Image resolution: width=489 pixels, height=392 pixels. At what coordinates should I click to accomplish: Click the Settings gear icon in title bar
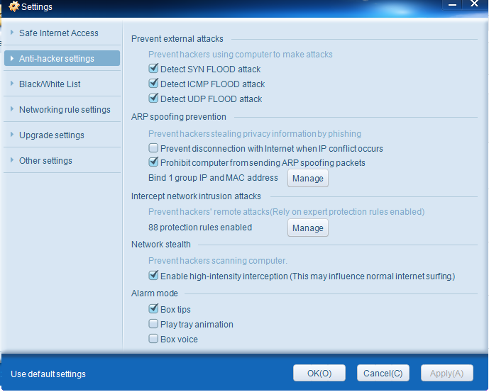coord(13,6)
